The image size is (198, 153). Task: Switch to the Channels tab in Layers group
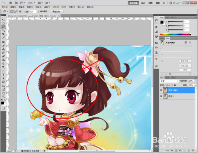click(x=168, y=78)
